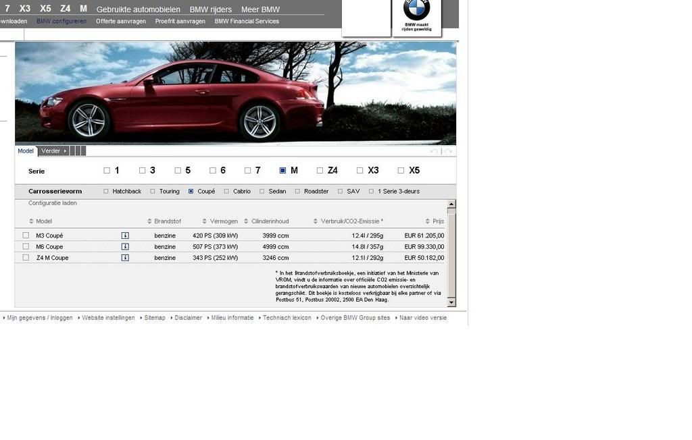Open Milieu informatie footer link

tap(232, 318)
